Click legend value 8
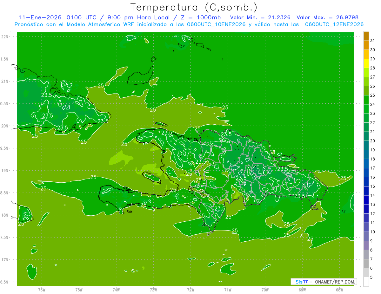This screenshot has width=381, height=294. [371, 250]
